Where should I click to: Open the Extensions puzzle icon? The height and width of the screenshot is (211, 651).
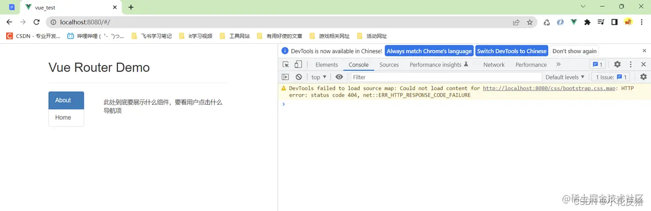tap(587, 22)
